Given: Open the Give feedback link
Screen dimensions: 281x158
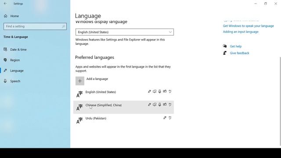Looking at the screenshot, I should 239,53.
